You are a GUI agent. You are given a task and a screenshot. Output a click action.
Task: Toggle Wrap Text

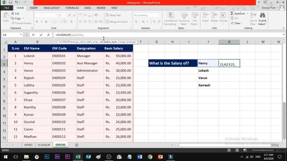coord(113,15)
